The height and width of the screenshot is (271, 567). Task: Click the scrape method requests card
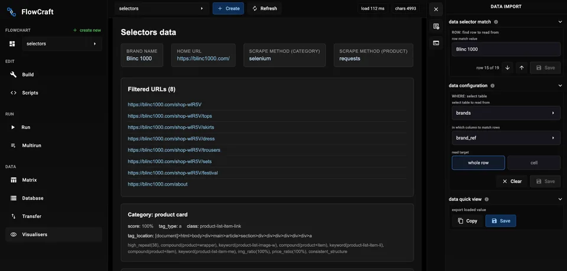pyautogui.click(x=373, y=55)
